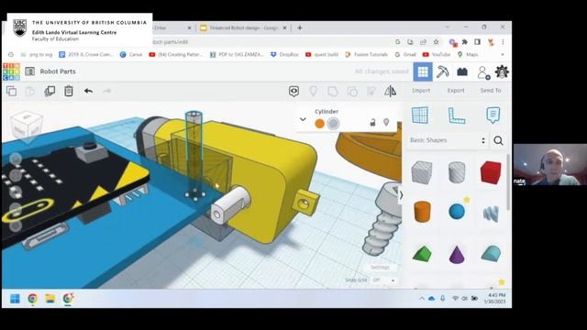587x330 pixels.
Task: Pick the purple Cone shape
Action: coord(457,254)
